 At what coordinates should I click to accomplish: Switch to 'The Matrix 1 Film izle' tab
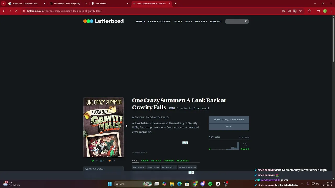pos(67,4)
